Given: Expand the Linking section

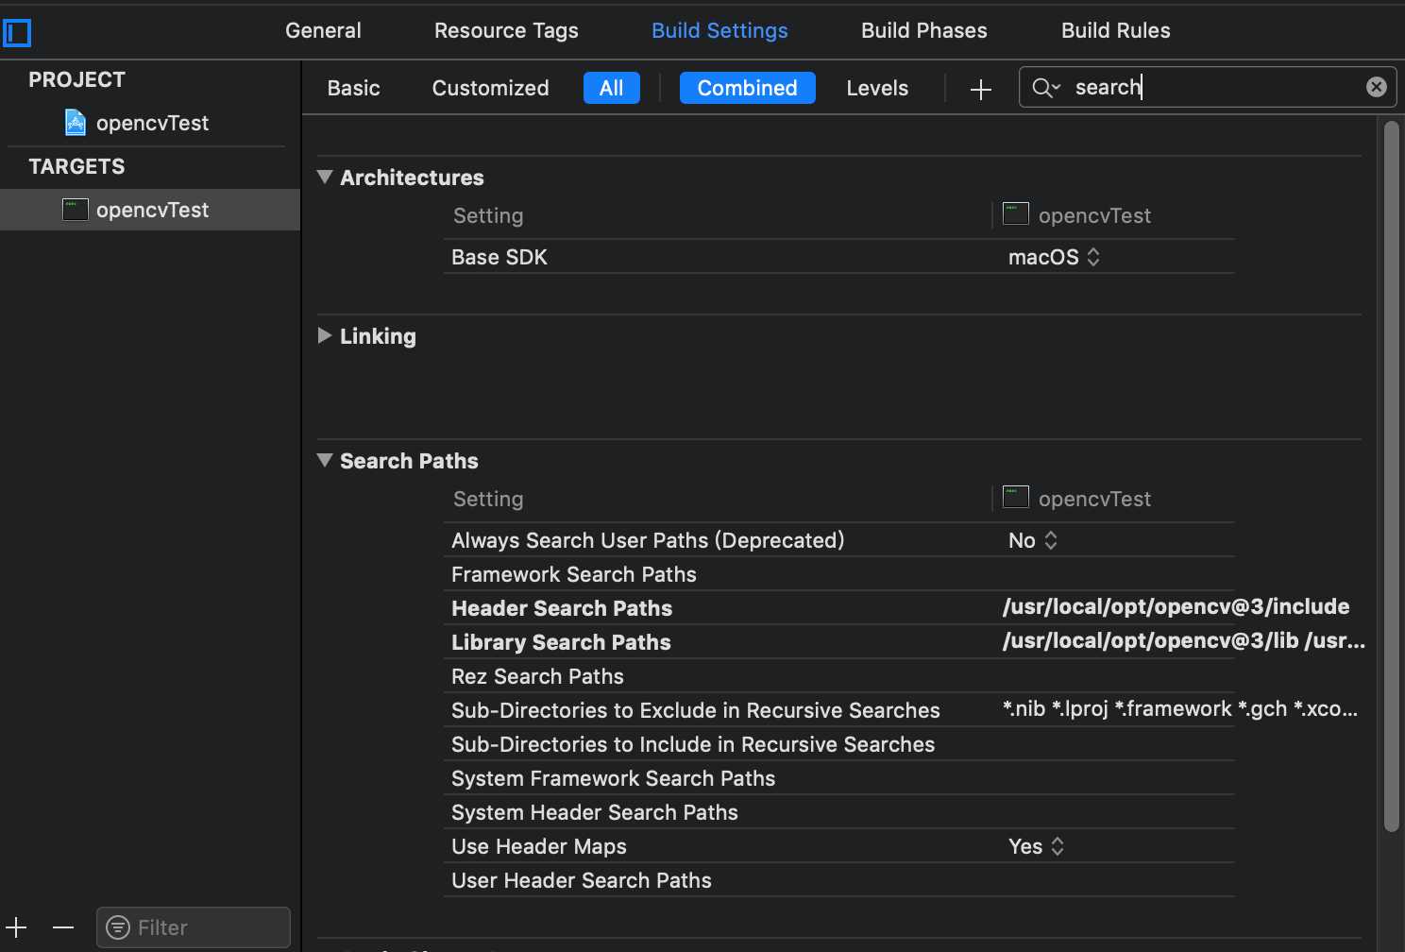Looking at the screenshot, I should pyautogui.click(x=325, y=335).
